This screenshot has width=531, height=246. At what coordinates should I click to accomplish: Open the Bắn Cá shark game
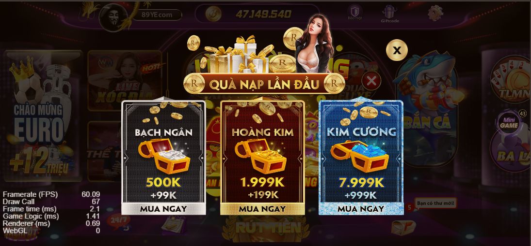(428, 108)
